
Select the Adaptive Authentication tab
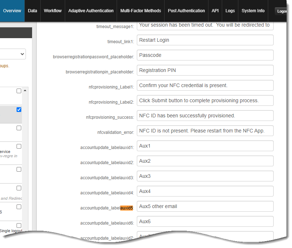(x=91, y=11)
